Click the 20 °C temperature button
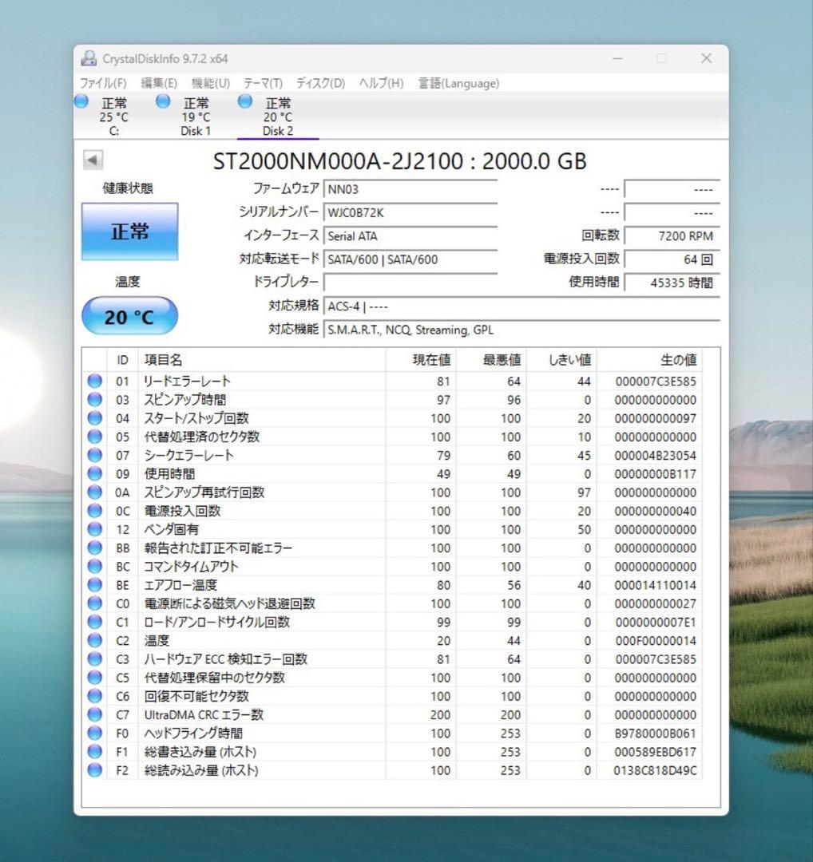Image resolution: width=813 pixels, height=862 pixels. coord(130,316)
